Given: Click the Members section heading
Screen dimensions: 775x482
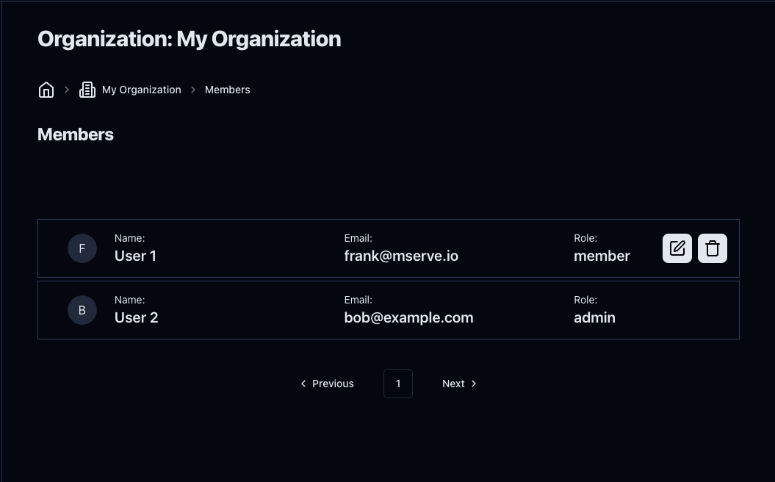Looking at the screenshot, I should coord(76,134).
